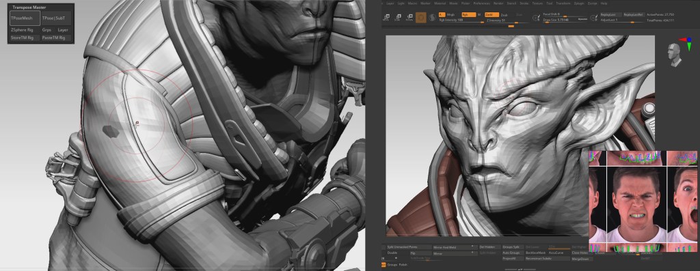
Task: Open the Picker menu
Action: (466, 3)
